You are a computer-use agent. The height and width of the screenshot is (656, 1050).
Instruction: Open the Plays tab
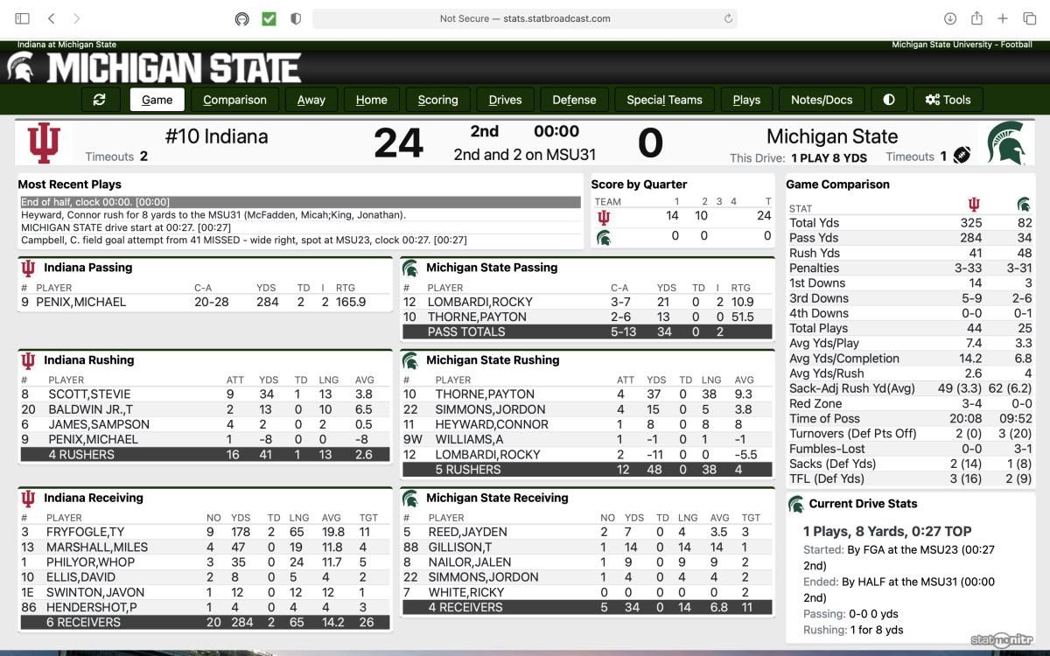click(746, 100)
